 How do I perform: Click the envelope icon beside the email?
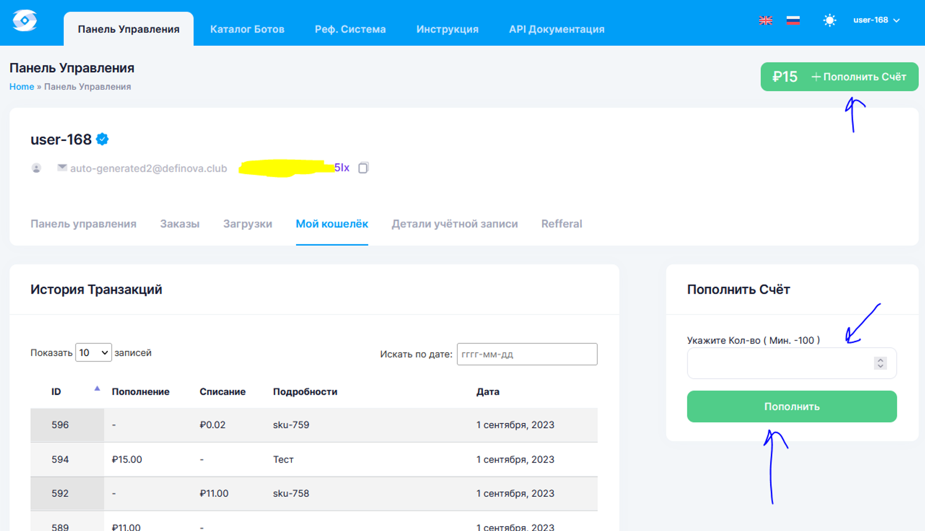(x=62, y=168)
